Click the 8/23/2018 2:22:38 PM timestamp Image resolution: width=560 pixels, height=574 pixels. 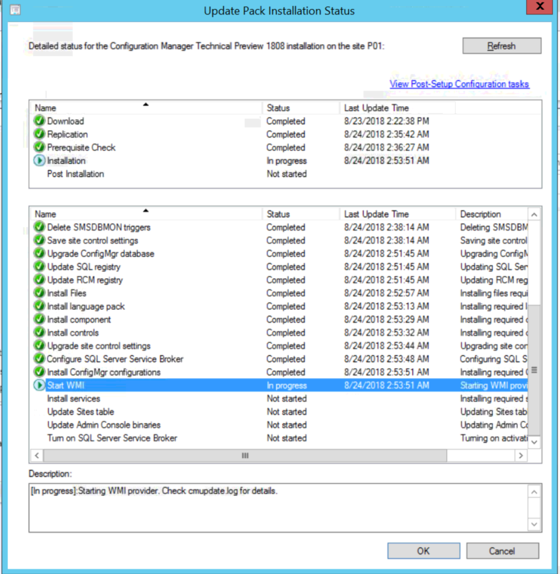386,121
